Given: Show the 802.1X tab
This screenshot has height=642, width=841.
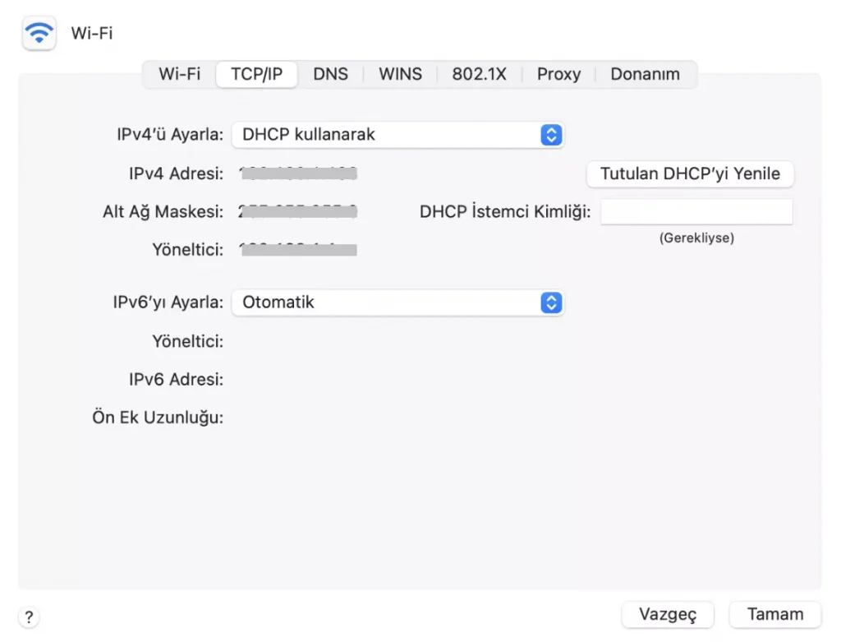Looking at the screenshot, I should coord(479,74).
